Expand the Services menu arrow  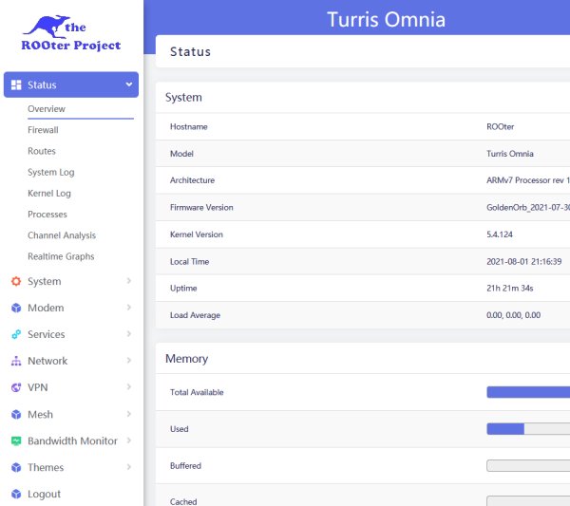128,334
